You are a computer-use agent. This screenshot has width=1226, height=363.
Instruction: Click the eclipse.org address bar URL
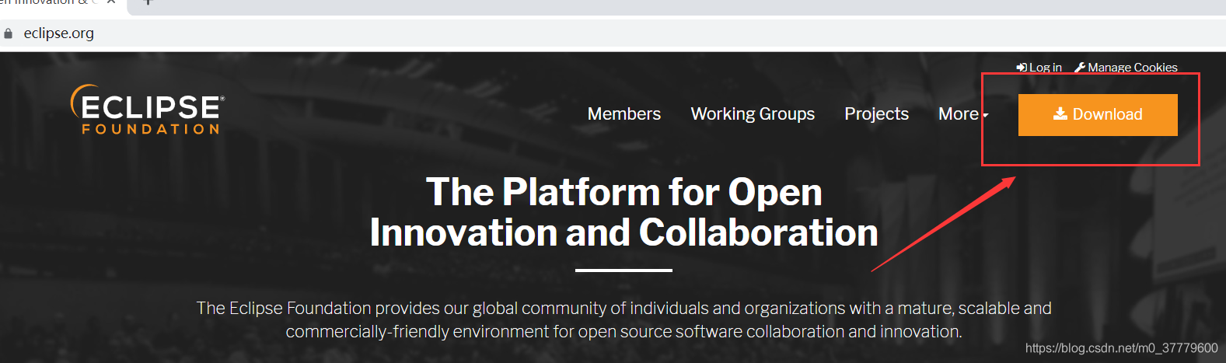click(x=59, y=33)
